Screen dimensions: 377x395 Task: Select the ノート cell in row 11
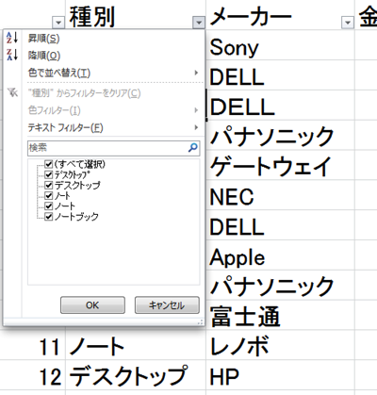[x=136, y=345]
